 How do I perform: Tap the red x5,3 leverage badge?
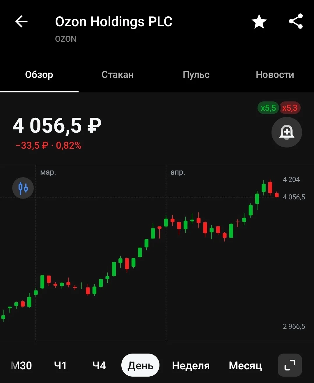tap(290, 108)
